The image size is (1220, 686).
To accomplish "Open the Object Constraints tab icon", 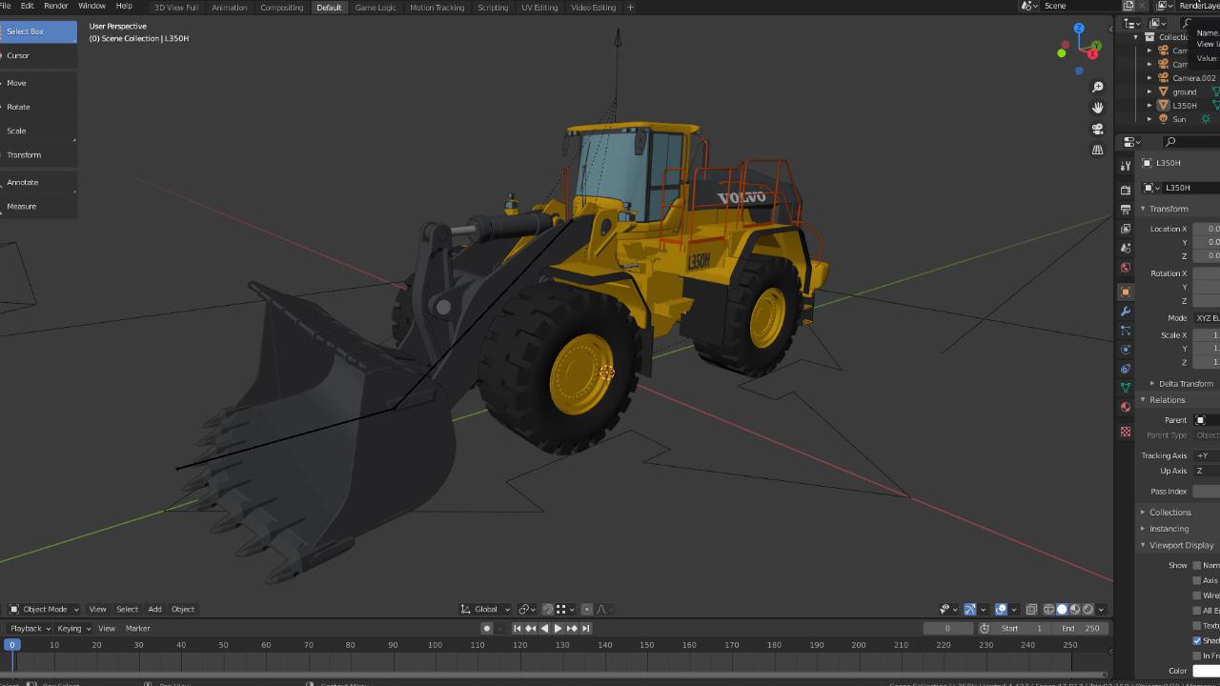I will click(x=1126, y=369).
